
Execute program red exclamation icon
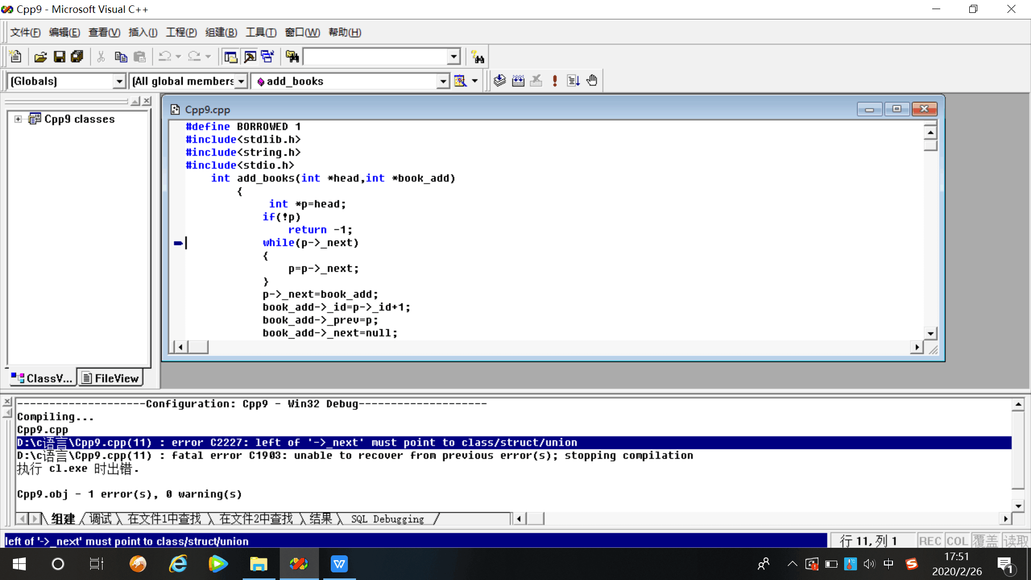click(555, 81)
